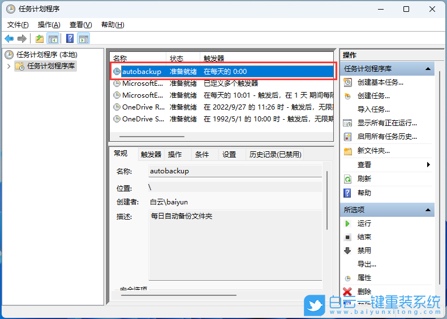Viewport: 447px width, 319px height.
Task: Click icon next to 启用所有任务历史...
Action: [x=347, y=137]
